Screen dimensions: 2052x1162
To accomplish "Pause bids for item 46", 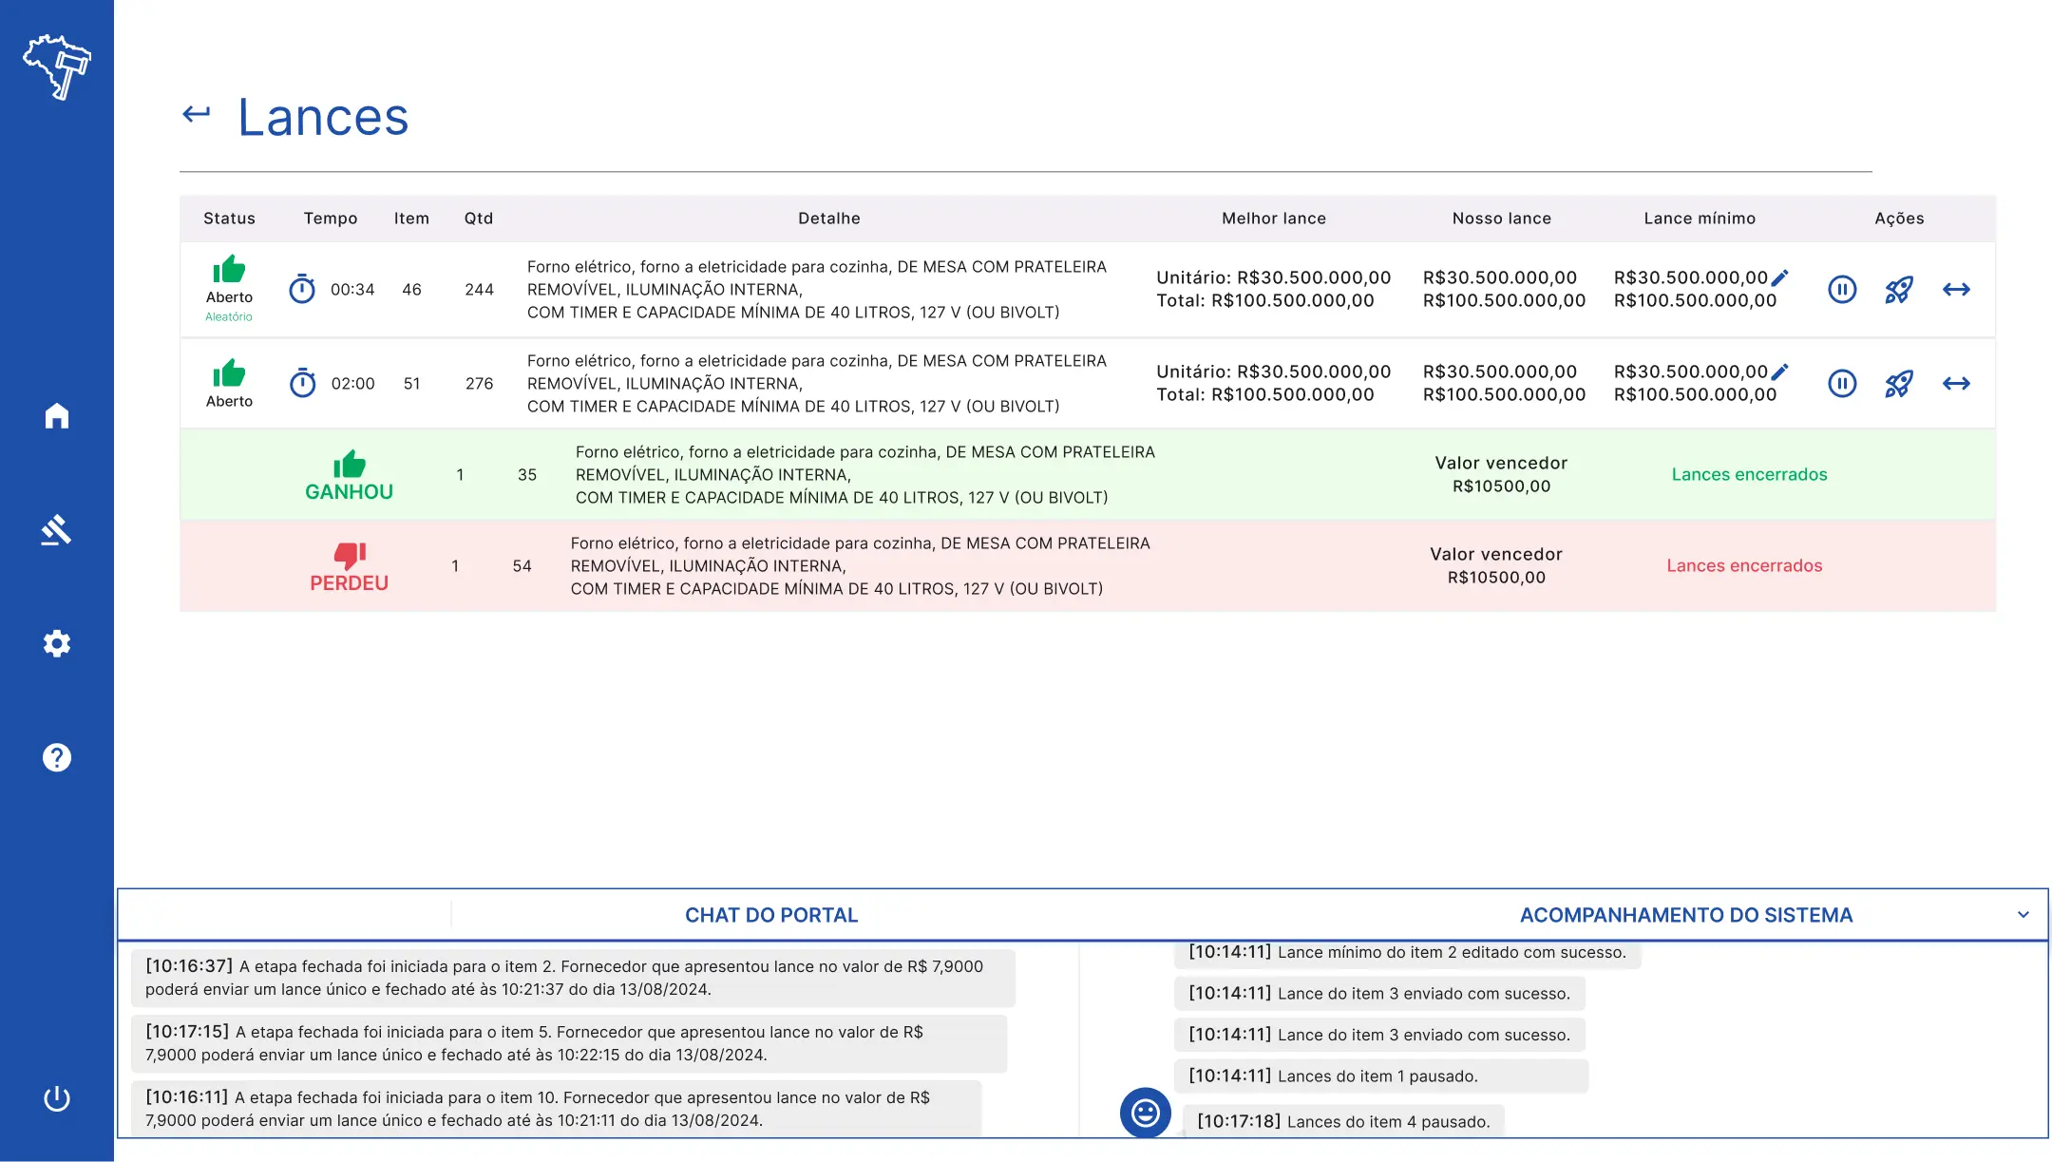I will [x=1842, y=290].
